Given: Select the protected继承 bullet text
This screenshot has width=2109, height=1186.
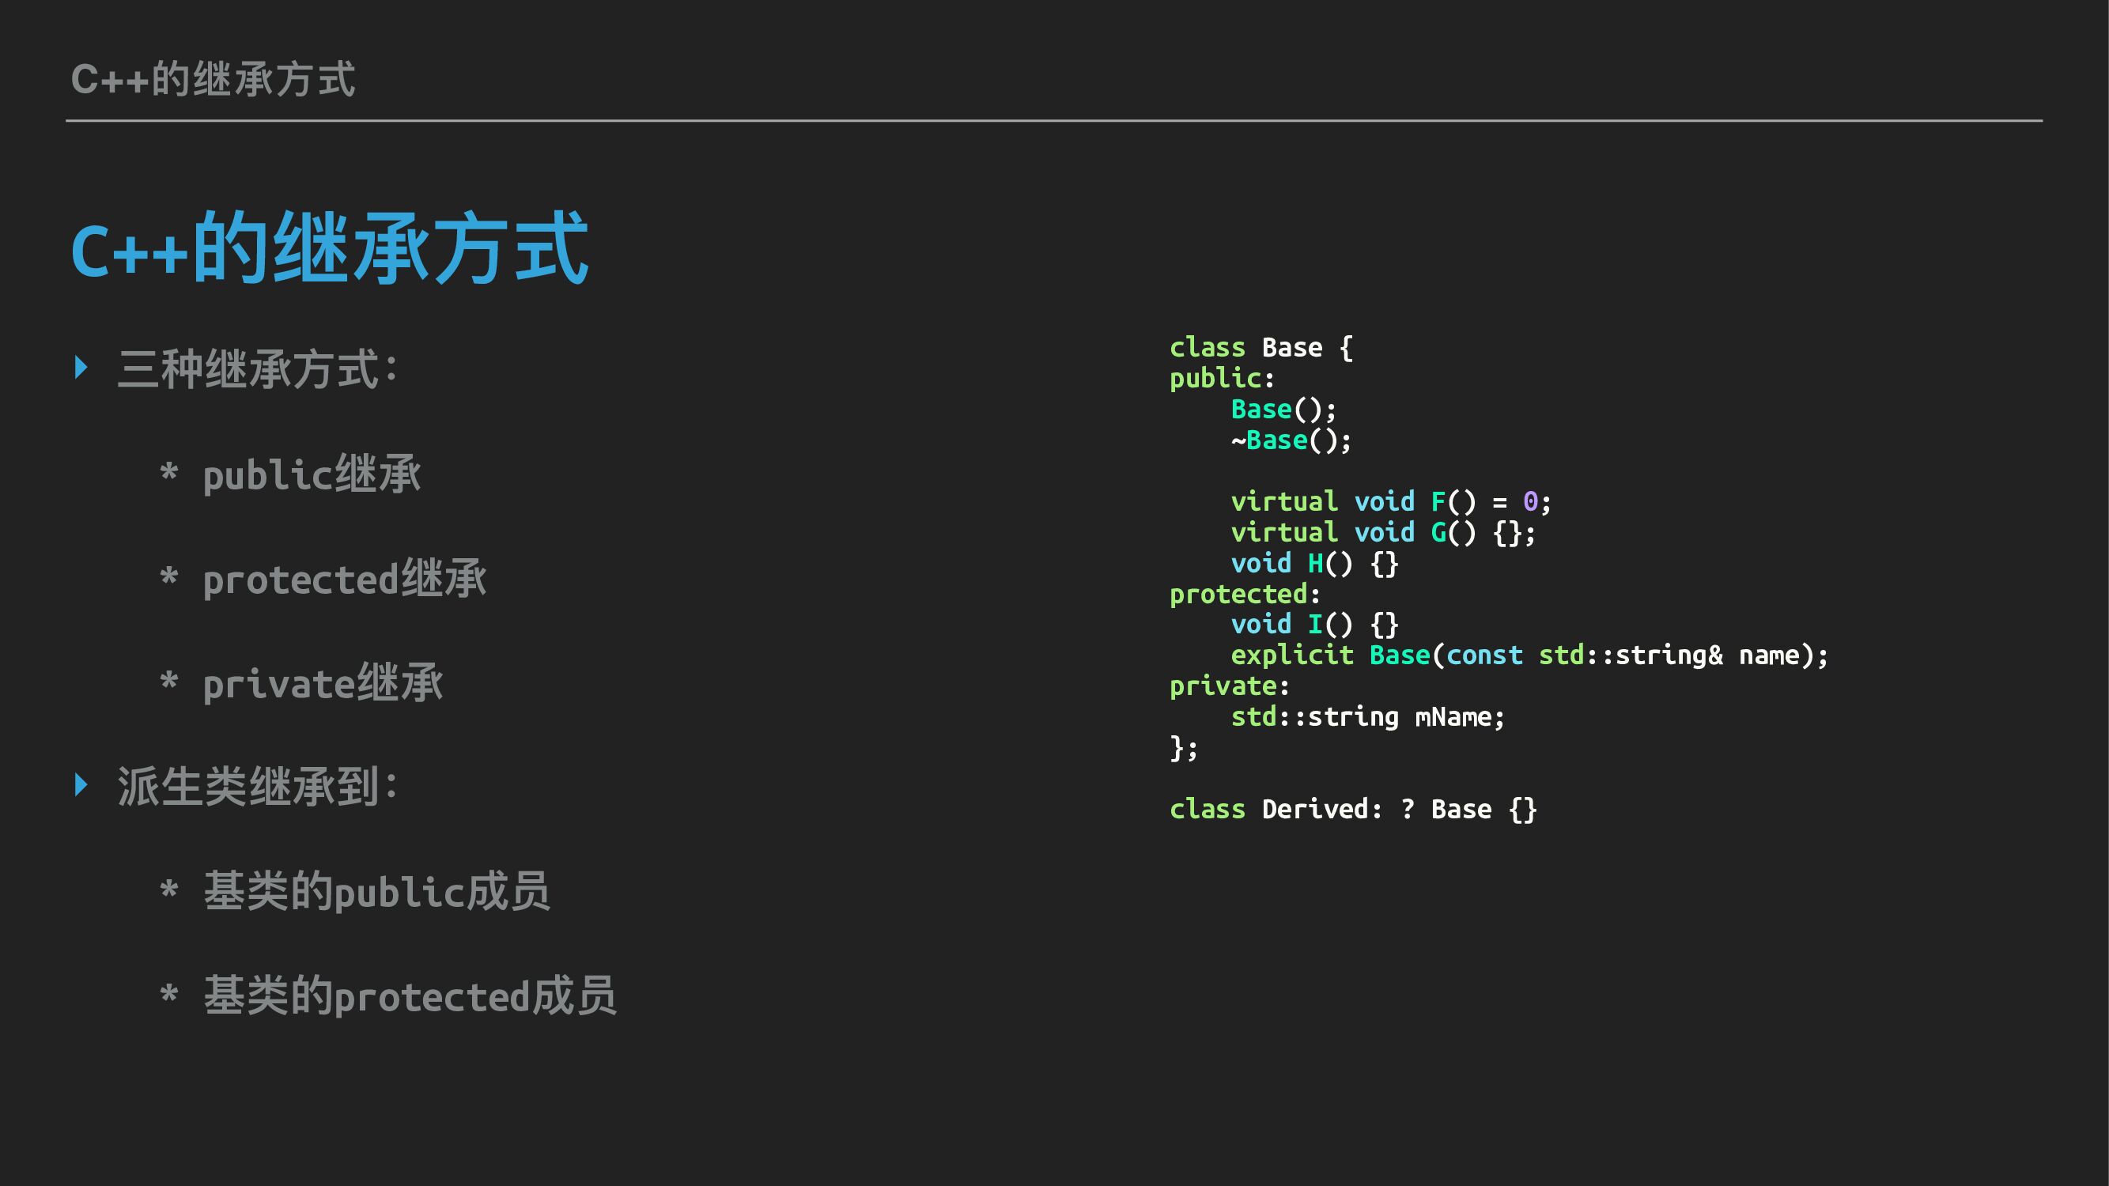Looking at the screenshot, I should [344, 579].
